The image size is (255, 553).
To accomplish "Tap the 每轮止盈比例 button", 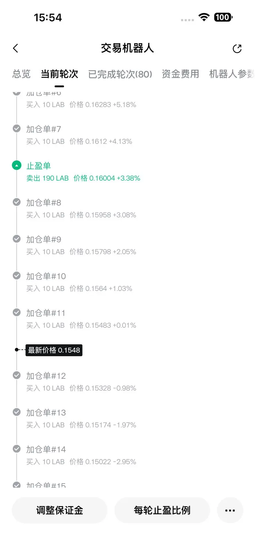I will 162,510.
